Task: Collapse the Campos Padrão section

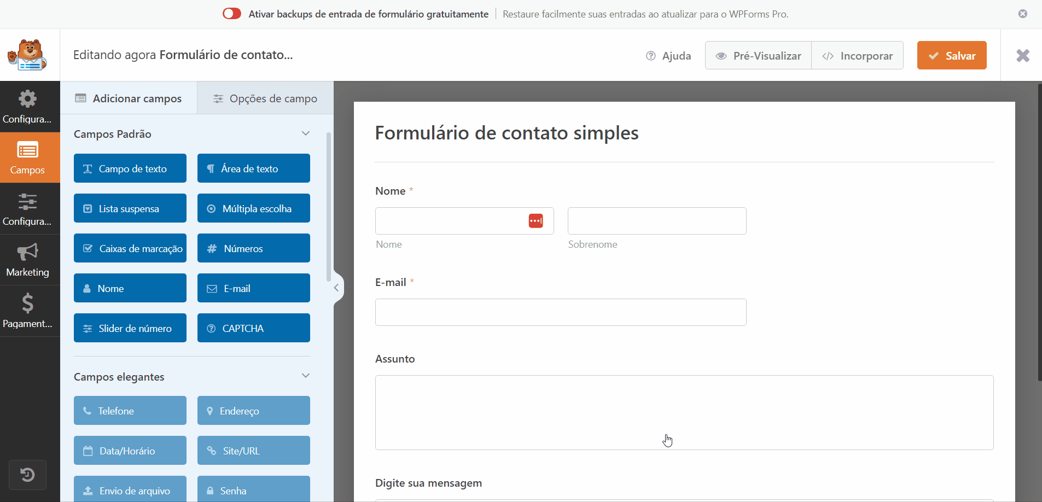Action: [306, 133]
